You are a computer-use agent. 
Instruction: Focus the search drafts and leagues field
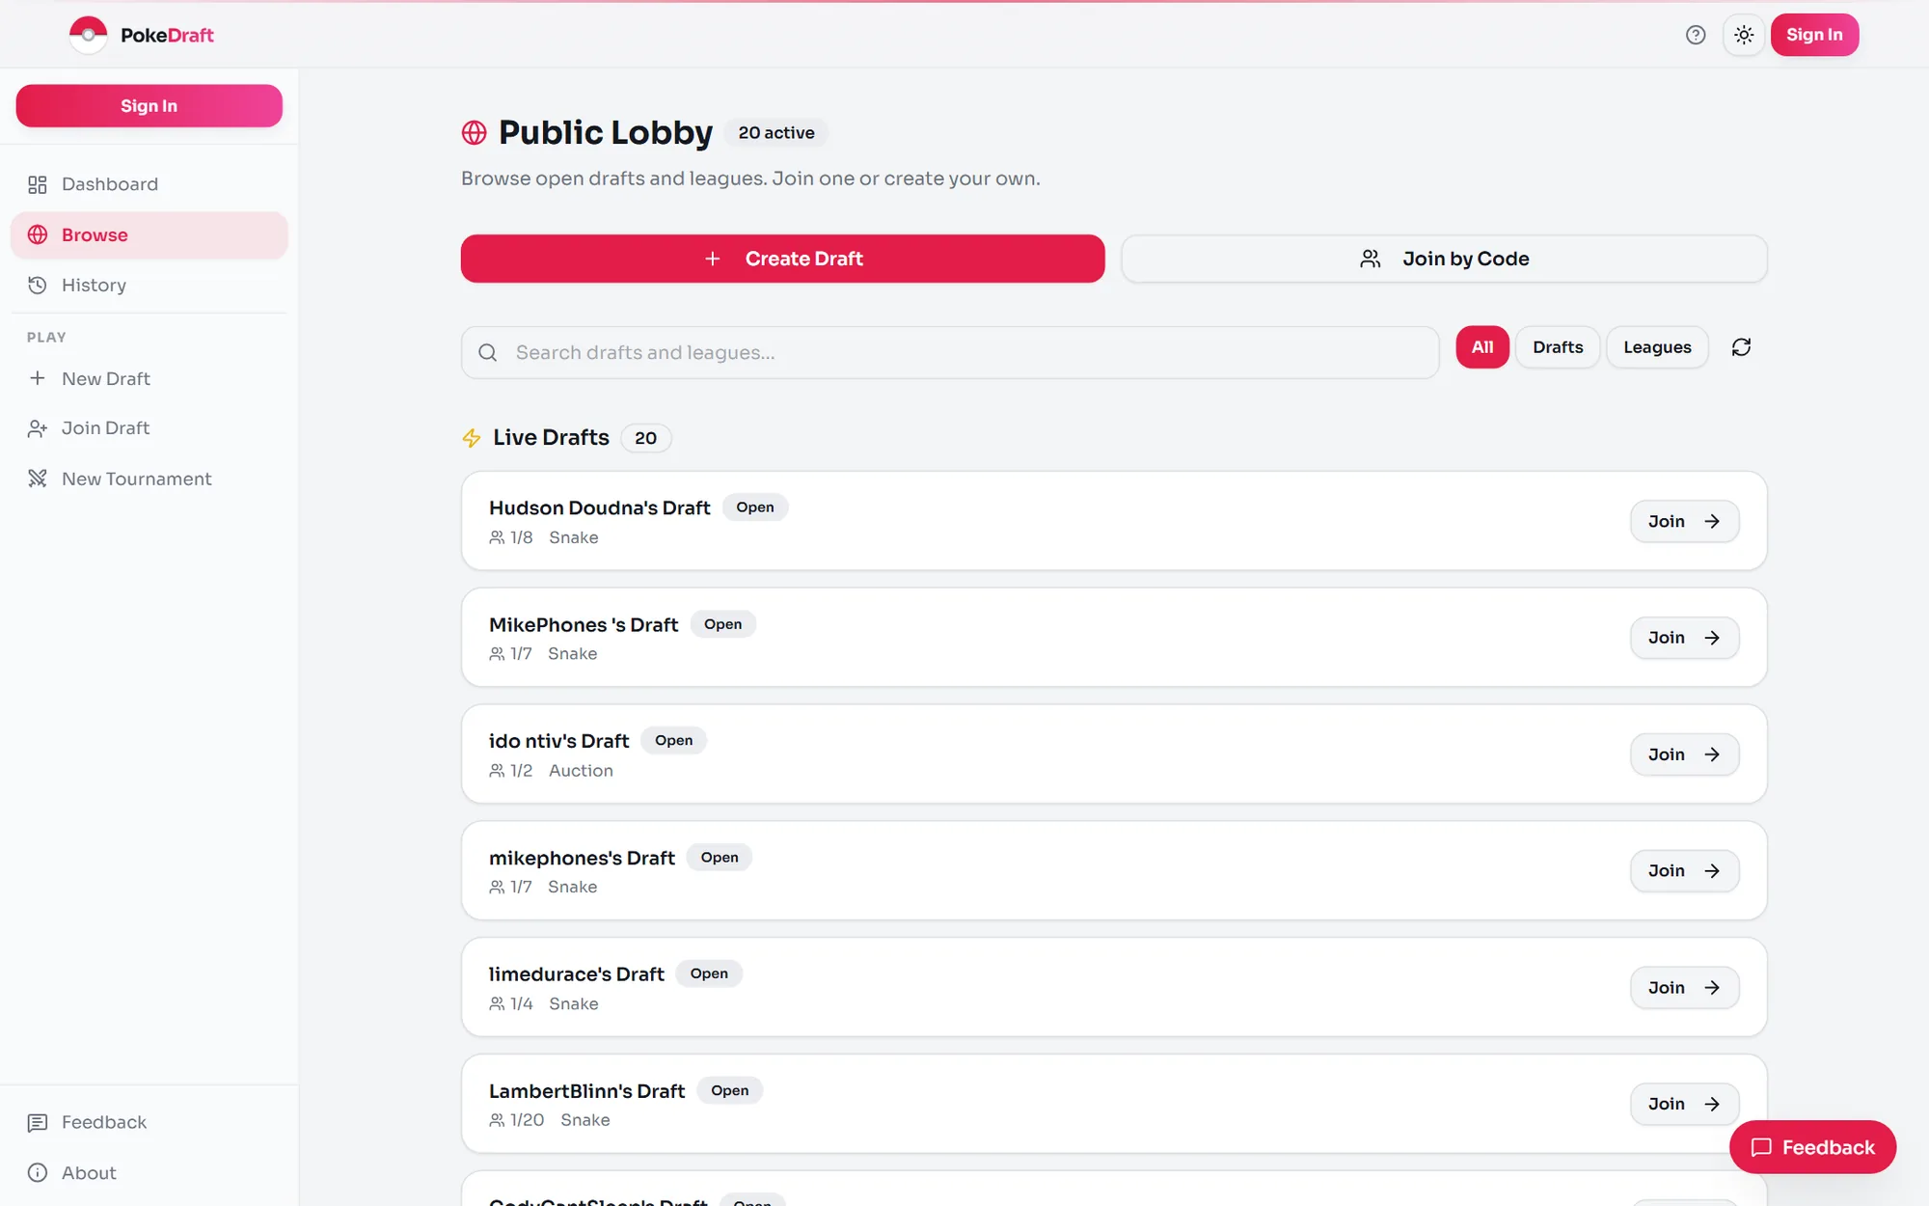point(950,353)
